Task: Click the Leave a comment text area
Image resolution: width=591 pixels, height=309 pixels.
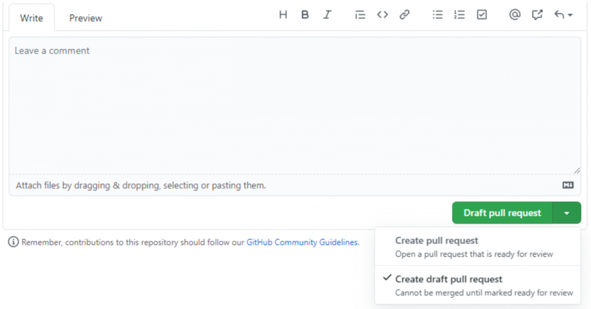Action: pyautogui.click(x=295, y=106)
